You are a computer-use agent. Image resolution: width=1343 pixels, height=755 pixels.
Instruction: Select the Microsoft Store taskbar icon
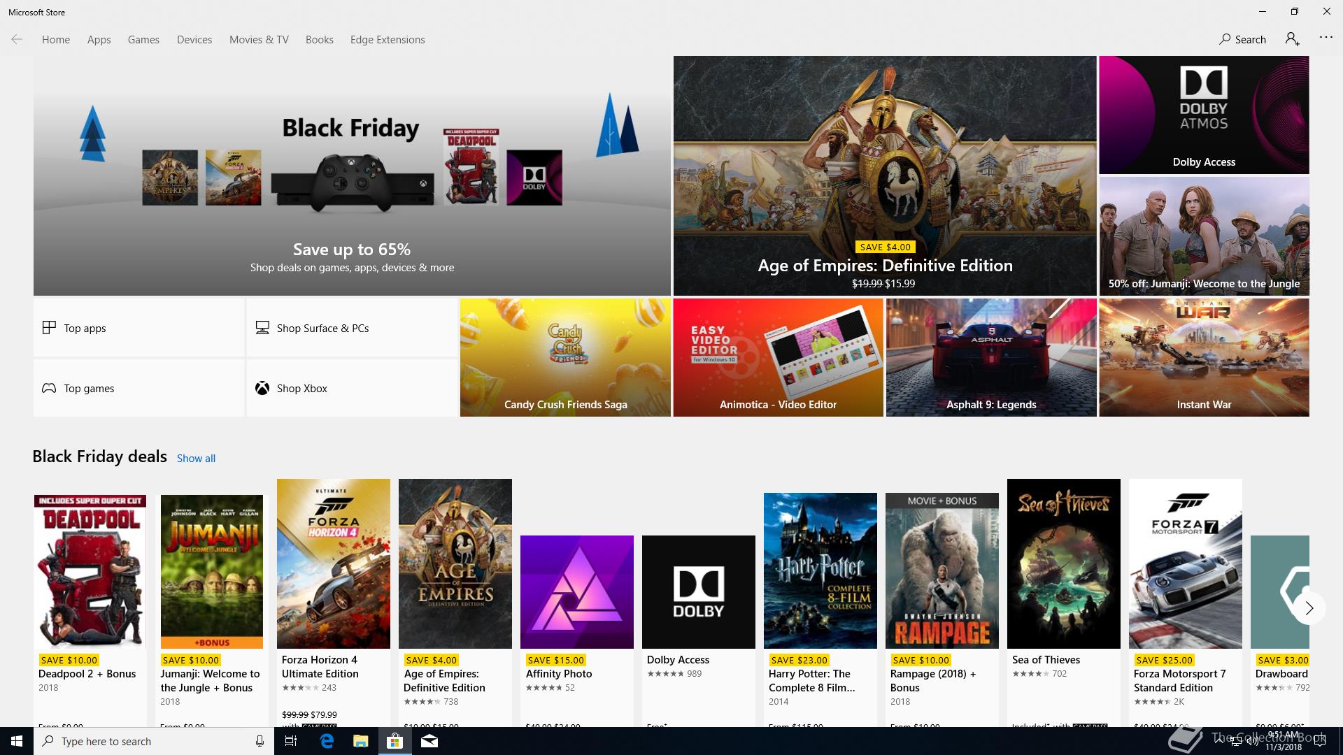[395, 741]
